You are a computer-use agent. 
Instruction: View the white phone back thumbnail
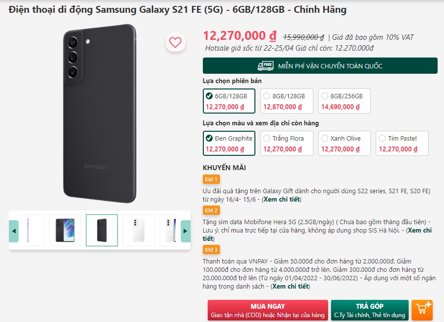coord(139,230)
